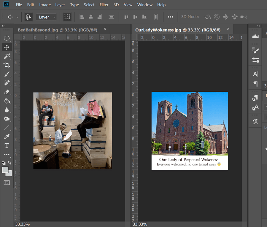Collapse the right panel dock

tap(258, 26)
